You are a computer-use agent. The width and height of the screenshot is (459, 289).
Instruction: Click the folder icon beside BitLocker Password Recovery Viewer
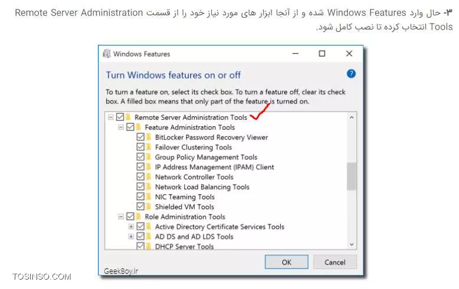click(x=149, y=137)
